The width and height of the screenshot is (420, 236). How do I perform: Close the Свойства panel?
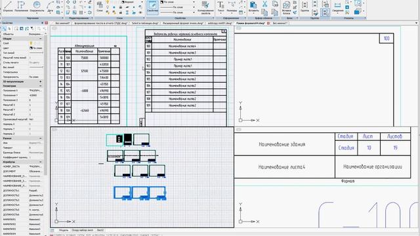(x=47, y=23)
